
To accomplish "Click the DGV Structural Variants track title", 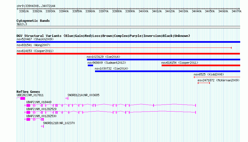I will [x=103, y=36].
